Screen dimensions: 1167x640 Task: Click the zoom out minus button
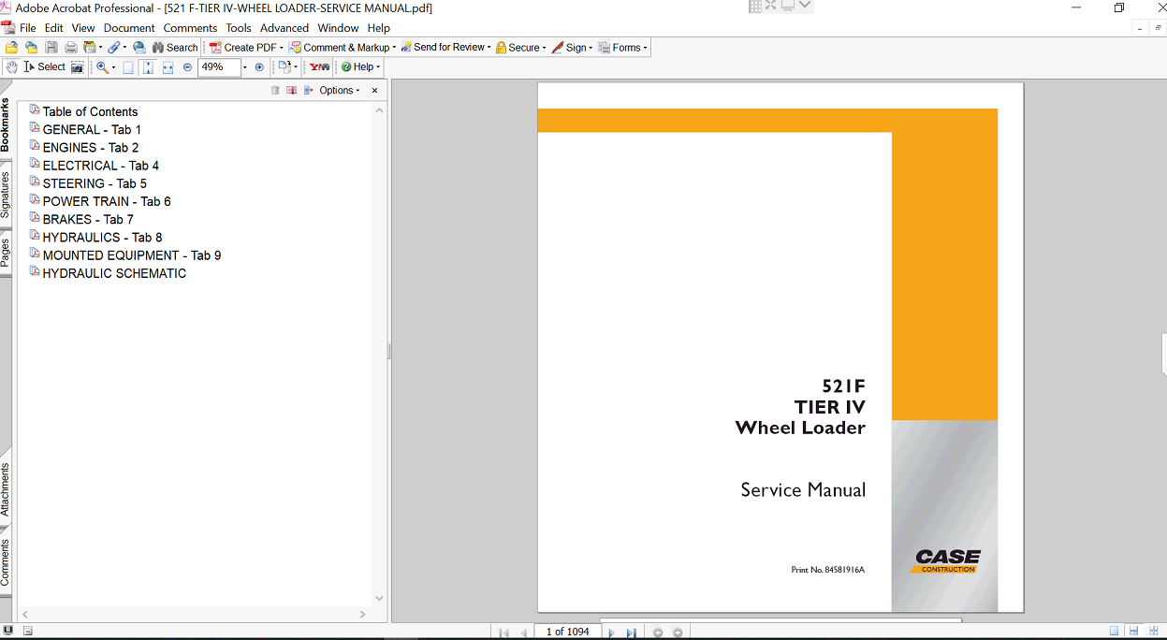pos(187,67)
